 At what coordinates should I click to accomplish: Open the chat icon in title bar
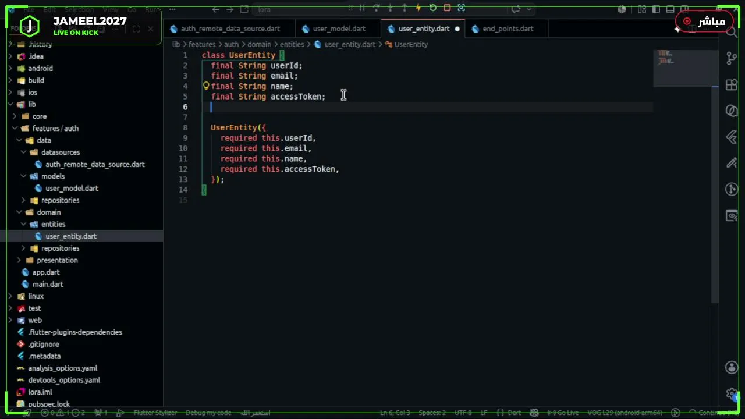516,9
